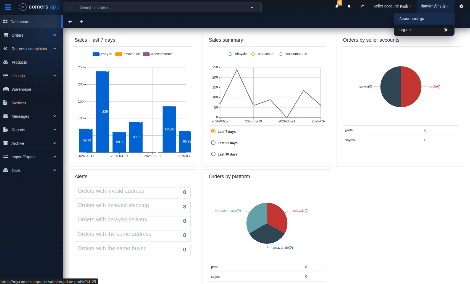This screenshot has height=284, width=470.
Task: Open Orders with invalid address alert
Action: pyautogui.click(x=132, y=192)
